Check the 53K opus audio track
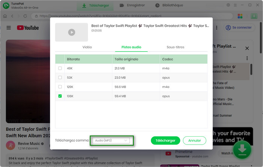263x167 pixels. click(60, 78)
